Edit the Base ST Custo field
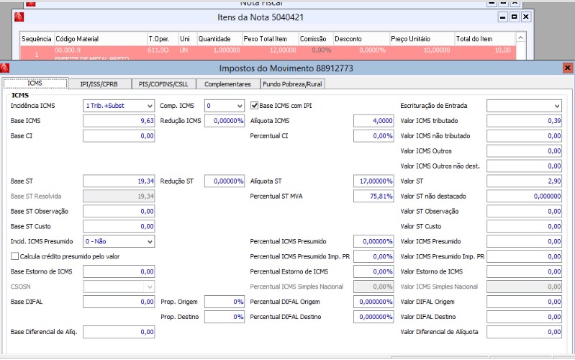575x360 pixels. [x=119, y=226]
